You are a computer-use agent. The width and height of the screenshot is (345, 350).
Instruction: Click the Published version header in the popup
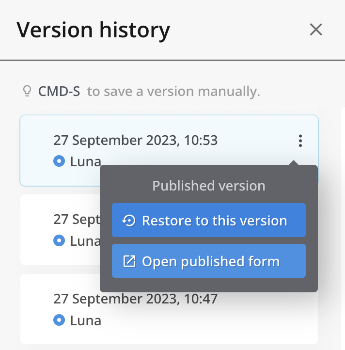(208, 186)
